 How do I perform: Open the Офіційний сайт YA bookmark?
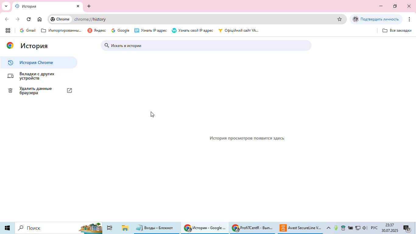tap(238, 30)
